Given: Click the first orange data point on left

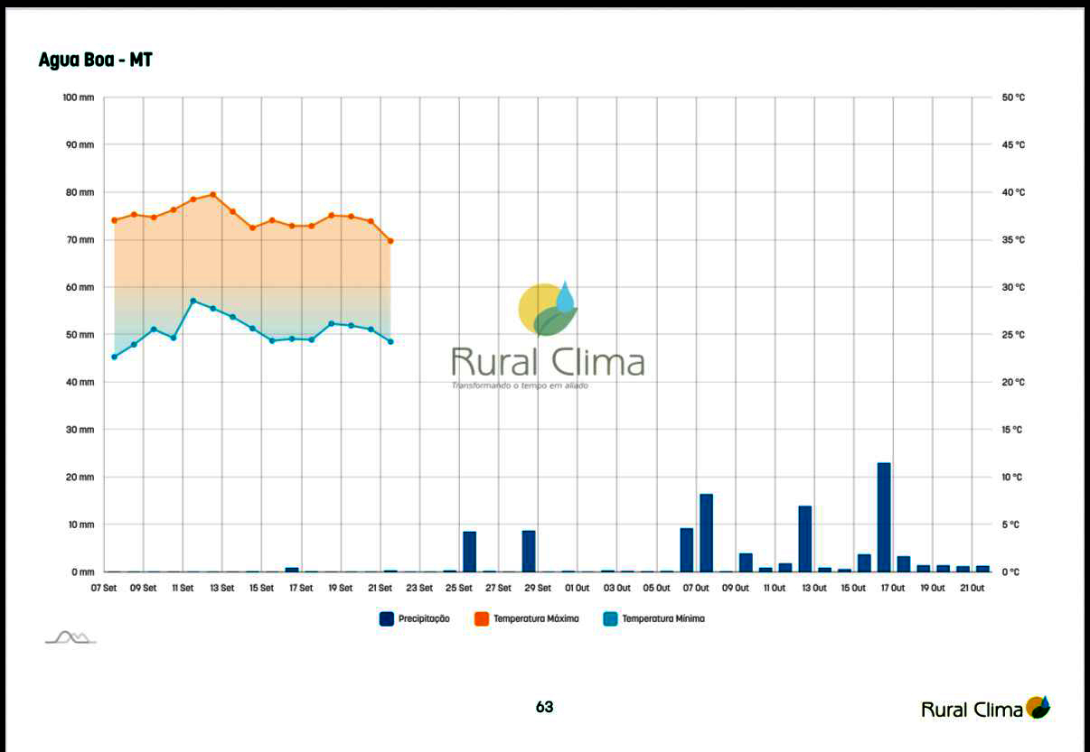Looking at the screenshot, I should [114, 220].
